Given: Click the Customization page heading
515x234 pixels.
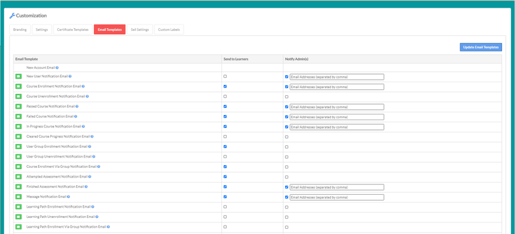Looking at the screenshot, I should (x=31, y=15).
